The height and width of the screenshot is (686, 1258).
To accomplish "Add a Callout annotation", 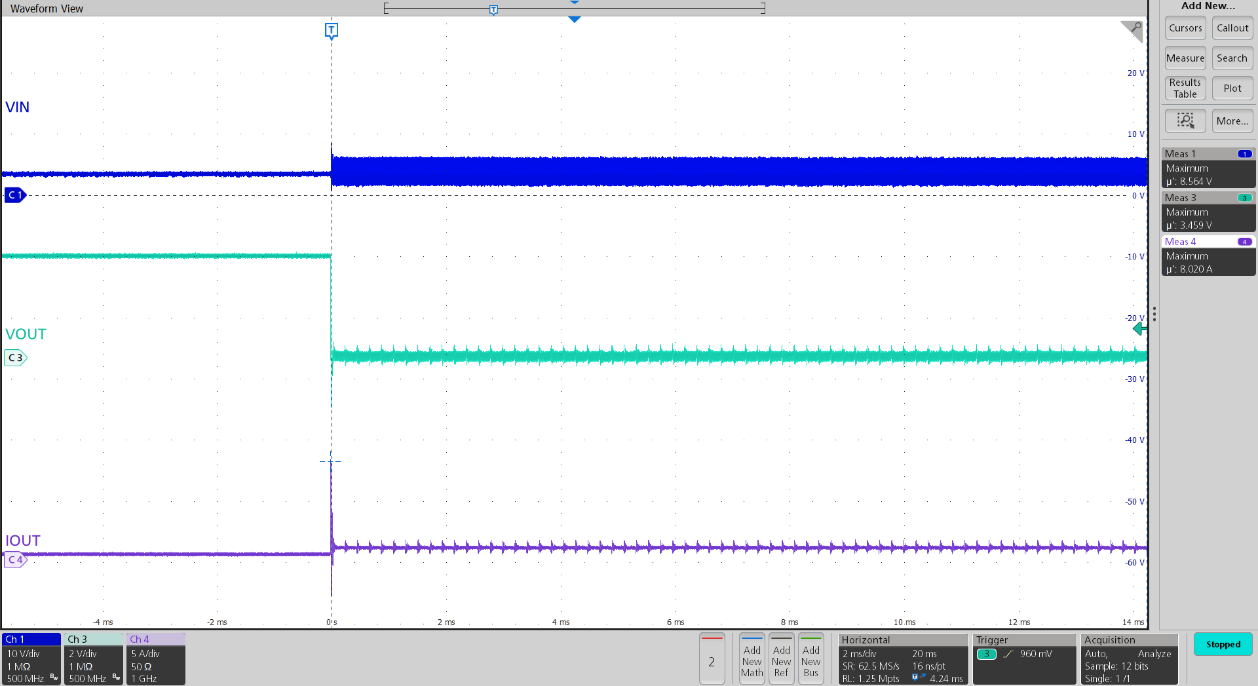I will click(x=1232, y=28).
